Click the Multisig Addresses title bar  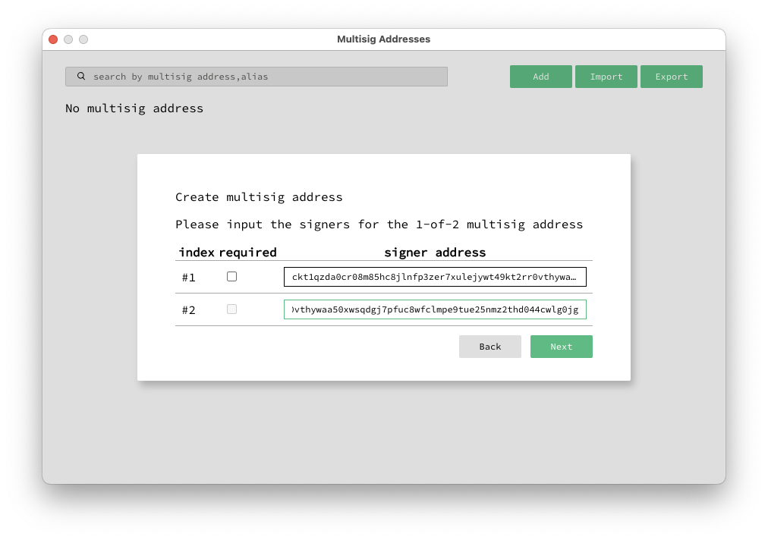[x=383, y=39]
